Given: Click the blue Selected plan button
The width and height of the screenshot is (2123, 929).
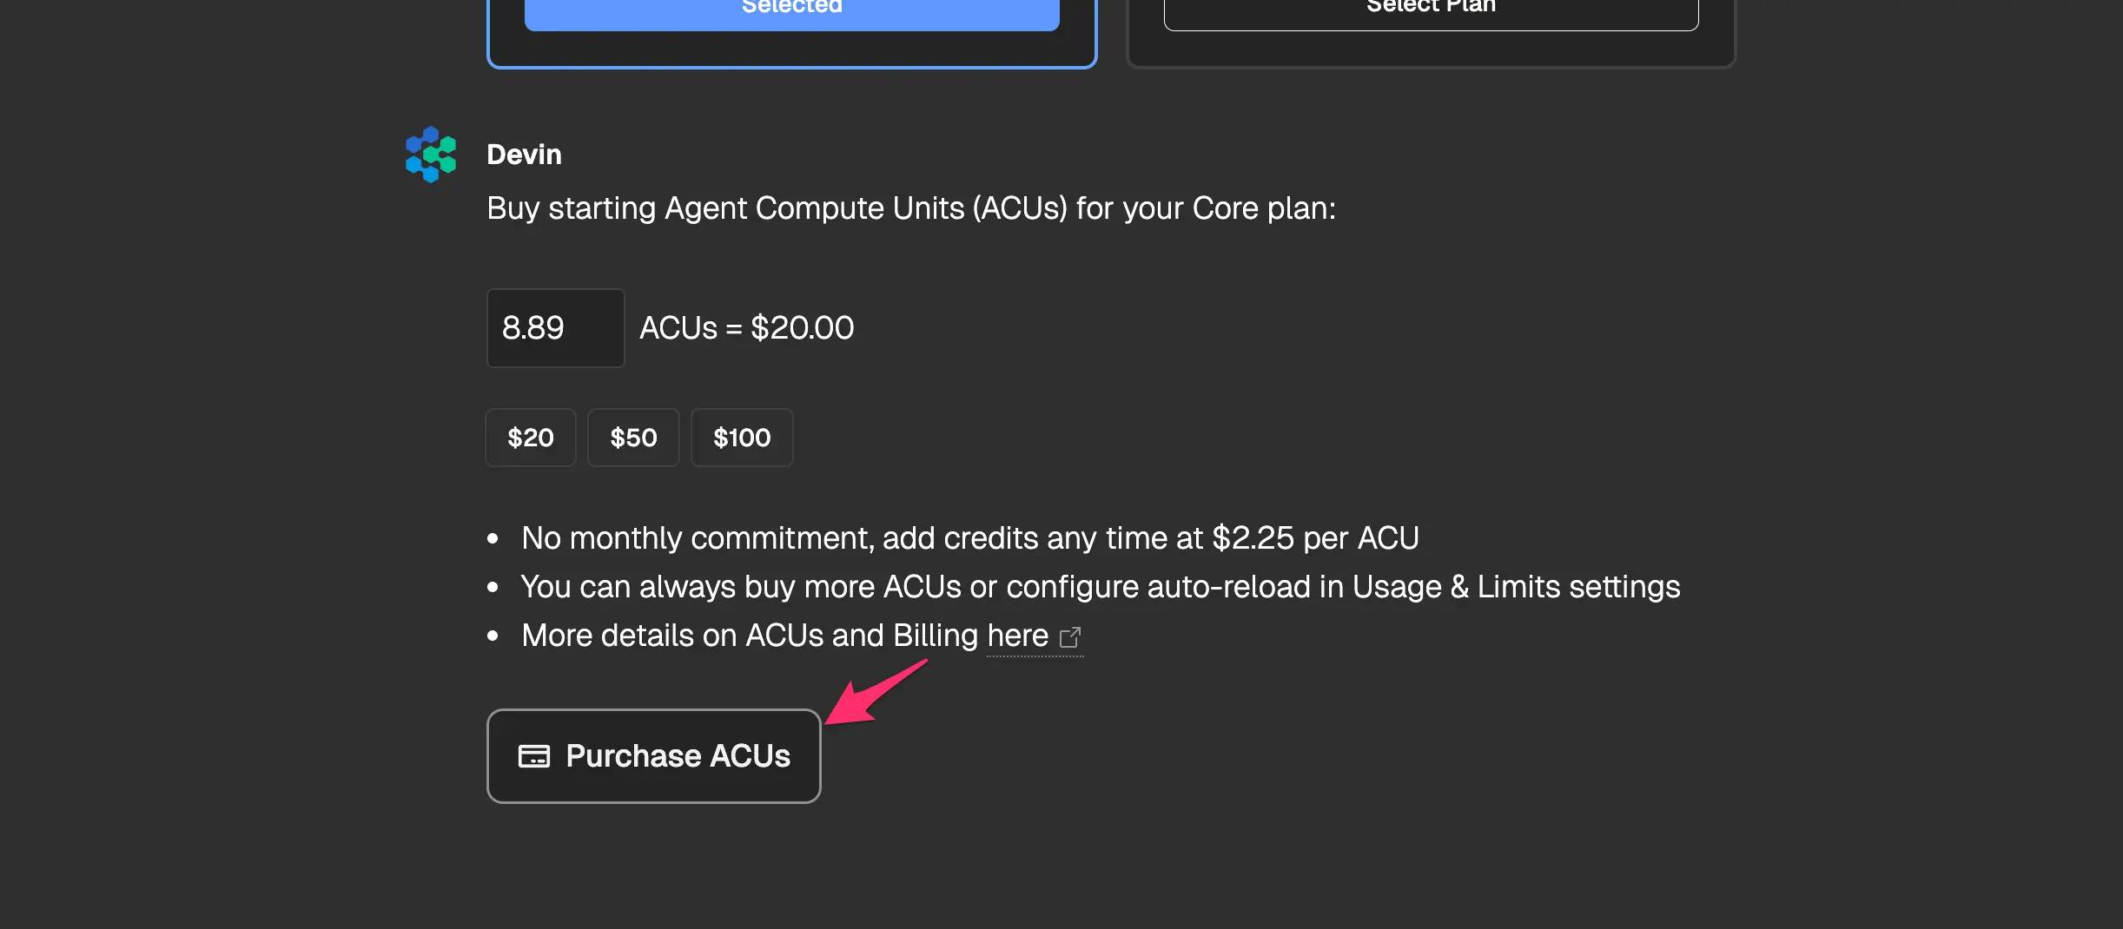Looking at the screenshot, I should 791,12.
